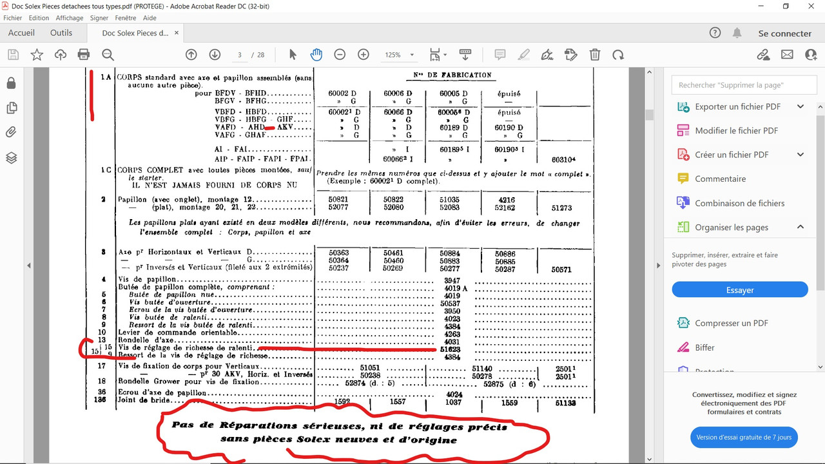Viewport: 825px width, 464px height.
Task: Click the Se connecter sign-in link
Action: (784, 34)
